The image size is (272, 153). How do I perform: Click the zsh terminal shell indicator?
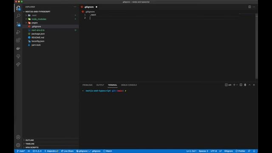228,85
